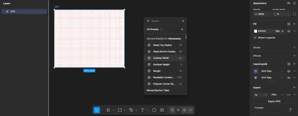Add a Stroke
The width and height of the screenshot is (298, 116).
pos(294,48)
